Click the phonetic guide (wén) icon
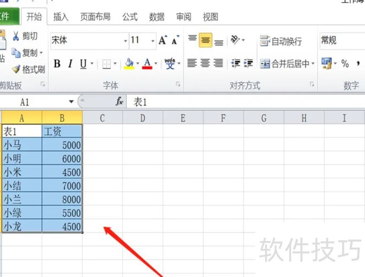Viewport: 365px width, 277px height. (170, 63)
